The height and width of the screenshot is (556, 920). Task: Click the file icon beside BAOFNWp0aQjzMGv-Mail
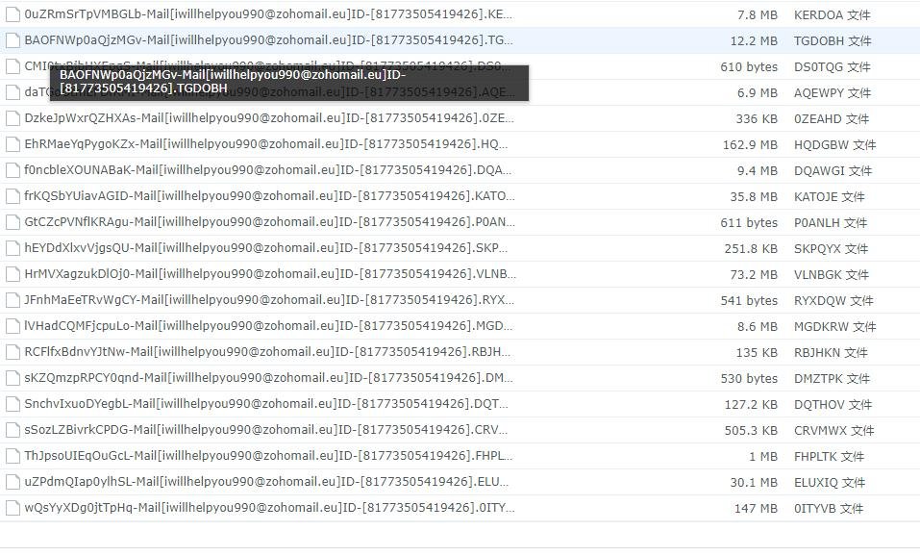pyautogui.click(x=12, y=40)
